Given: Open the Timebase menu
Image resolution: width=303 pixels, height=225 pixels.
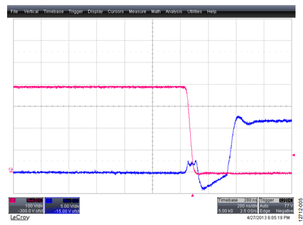Looking at the screenshot, I should tap(53, 11).
